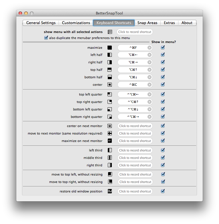Uncheck show in menu for restore old window position

(163, 191)
